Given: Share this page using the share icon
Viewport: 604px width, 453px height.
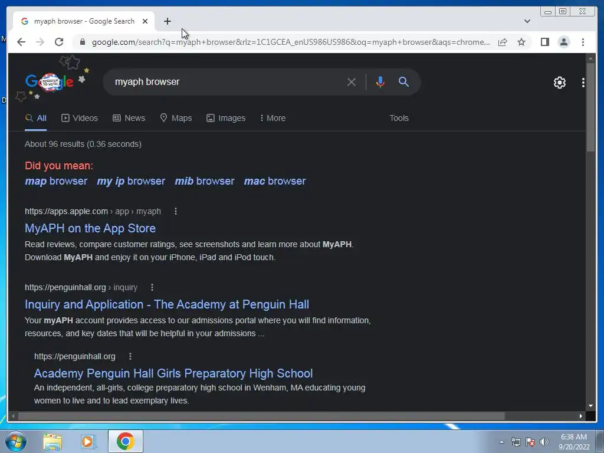Looking at the screenshot, I should click(503, 42).
